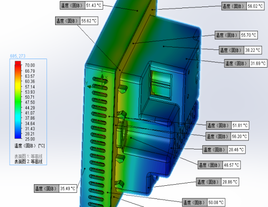Click the 57.14 legend tick value
This screenshot has width=268, height=207.
[30, 87]
